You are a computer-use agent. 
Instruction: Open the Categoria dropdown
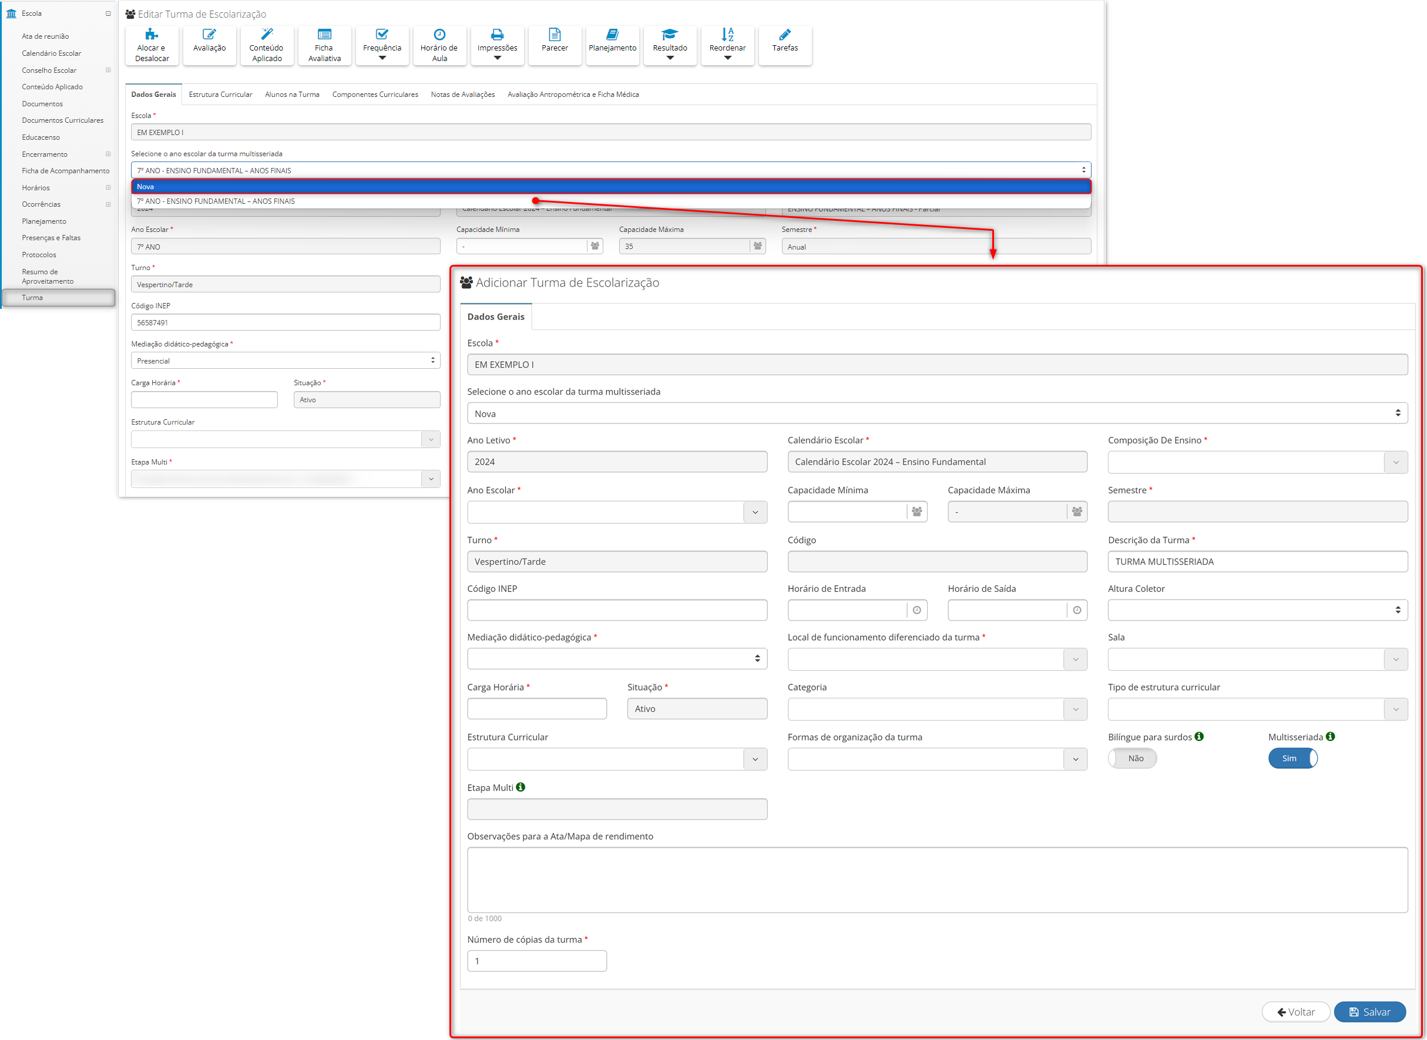[937, 709]
